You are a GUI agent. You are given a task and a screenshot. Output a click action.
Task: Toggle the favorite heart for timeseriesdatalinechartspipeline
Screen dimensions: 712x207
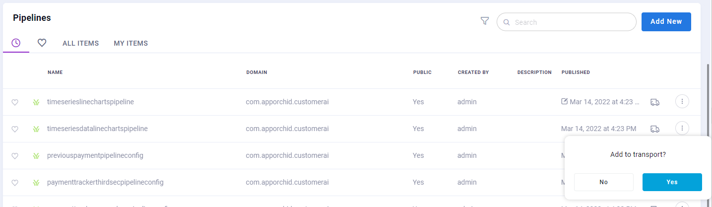coord(15,129)
